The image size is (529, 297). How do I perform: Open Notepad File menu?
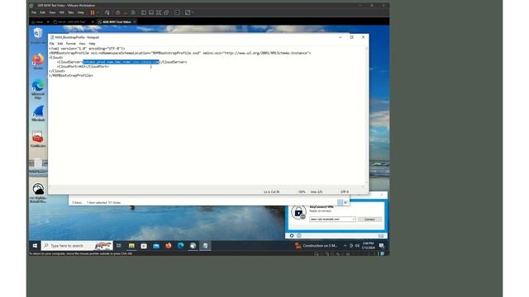(52, 44)
